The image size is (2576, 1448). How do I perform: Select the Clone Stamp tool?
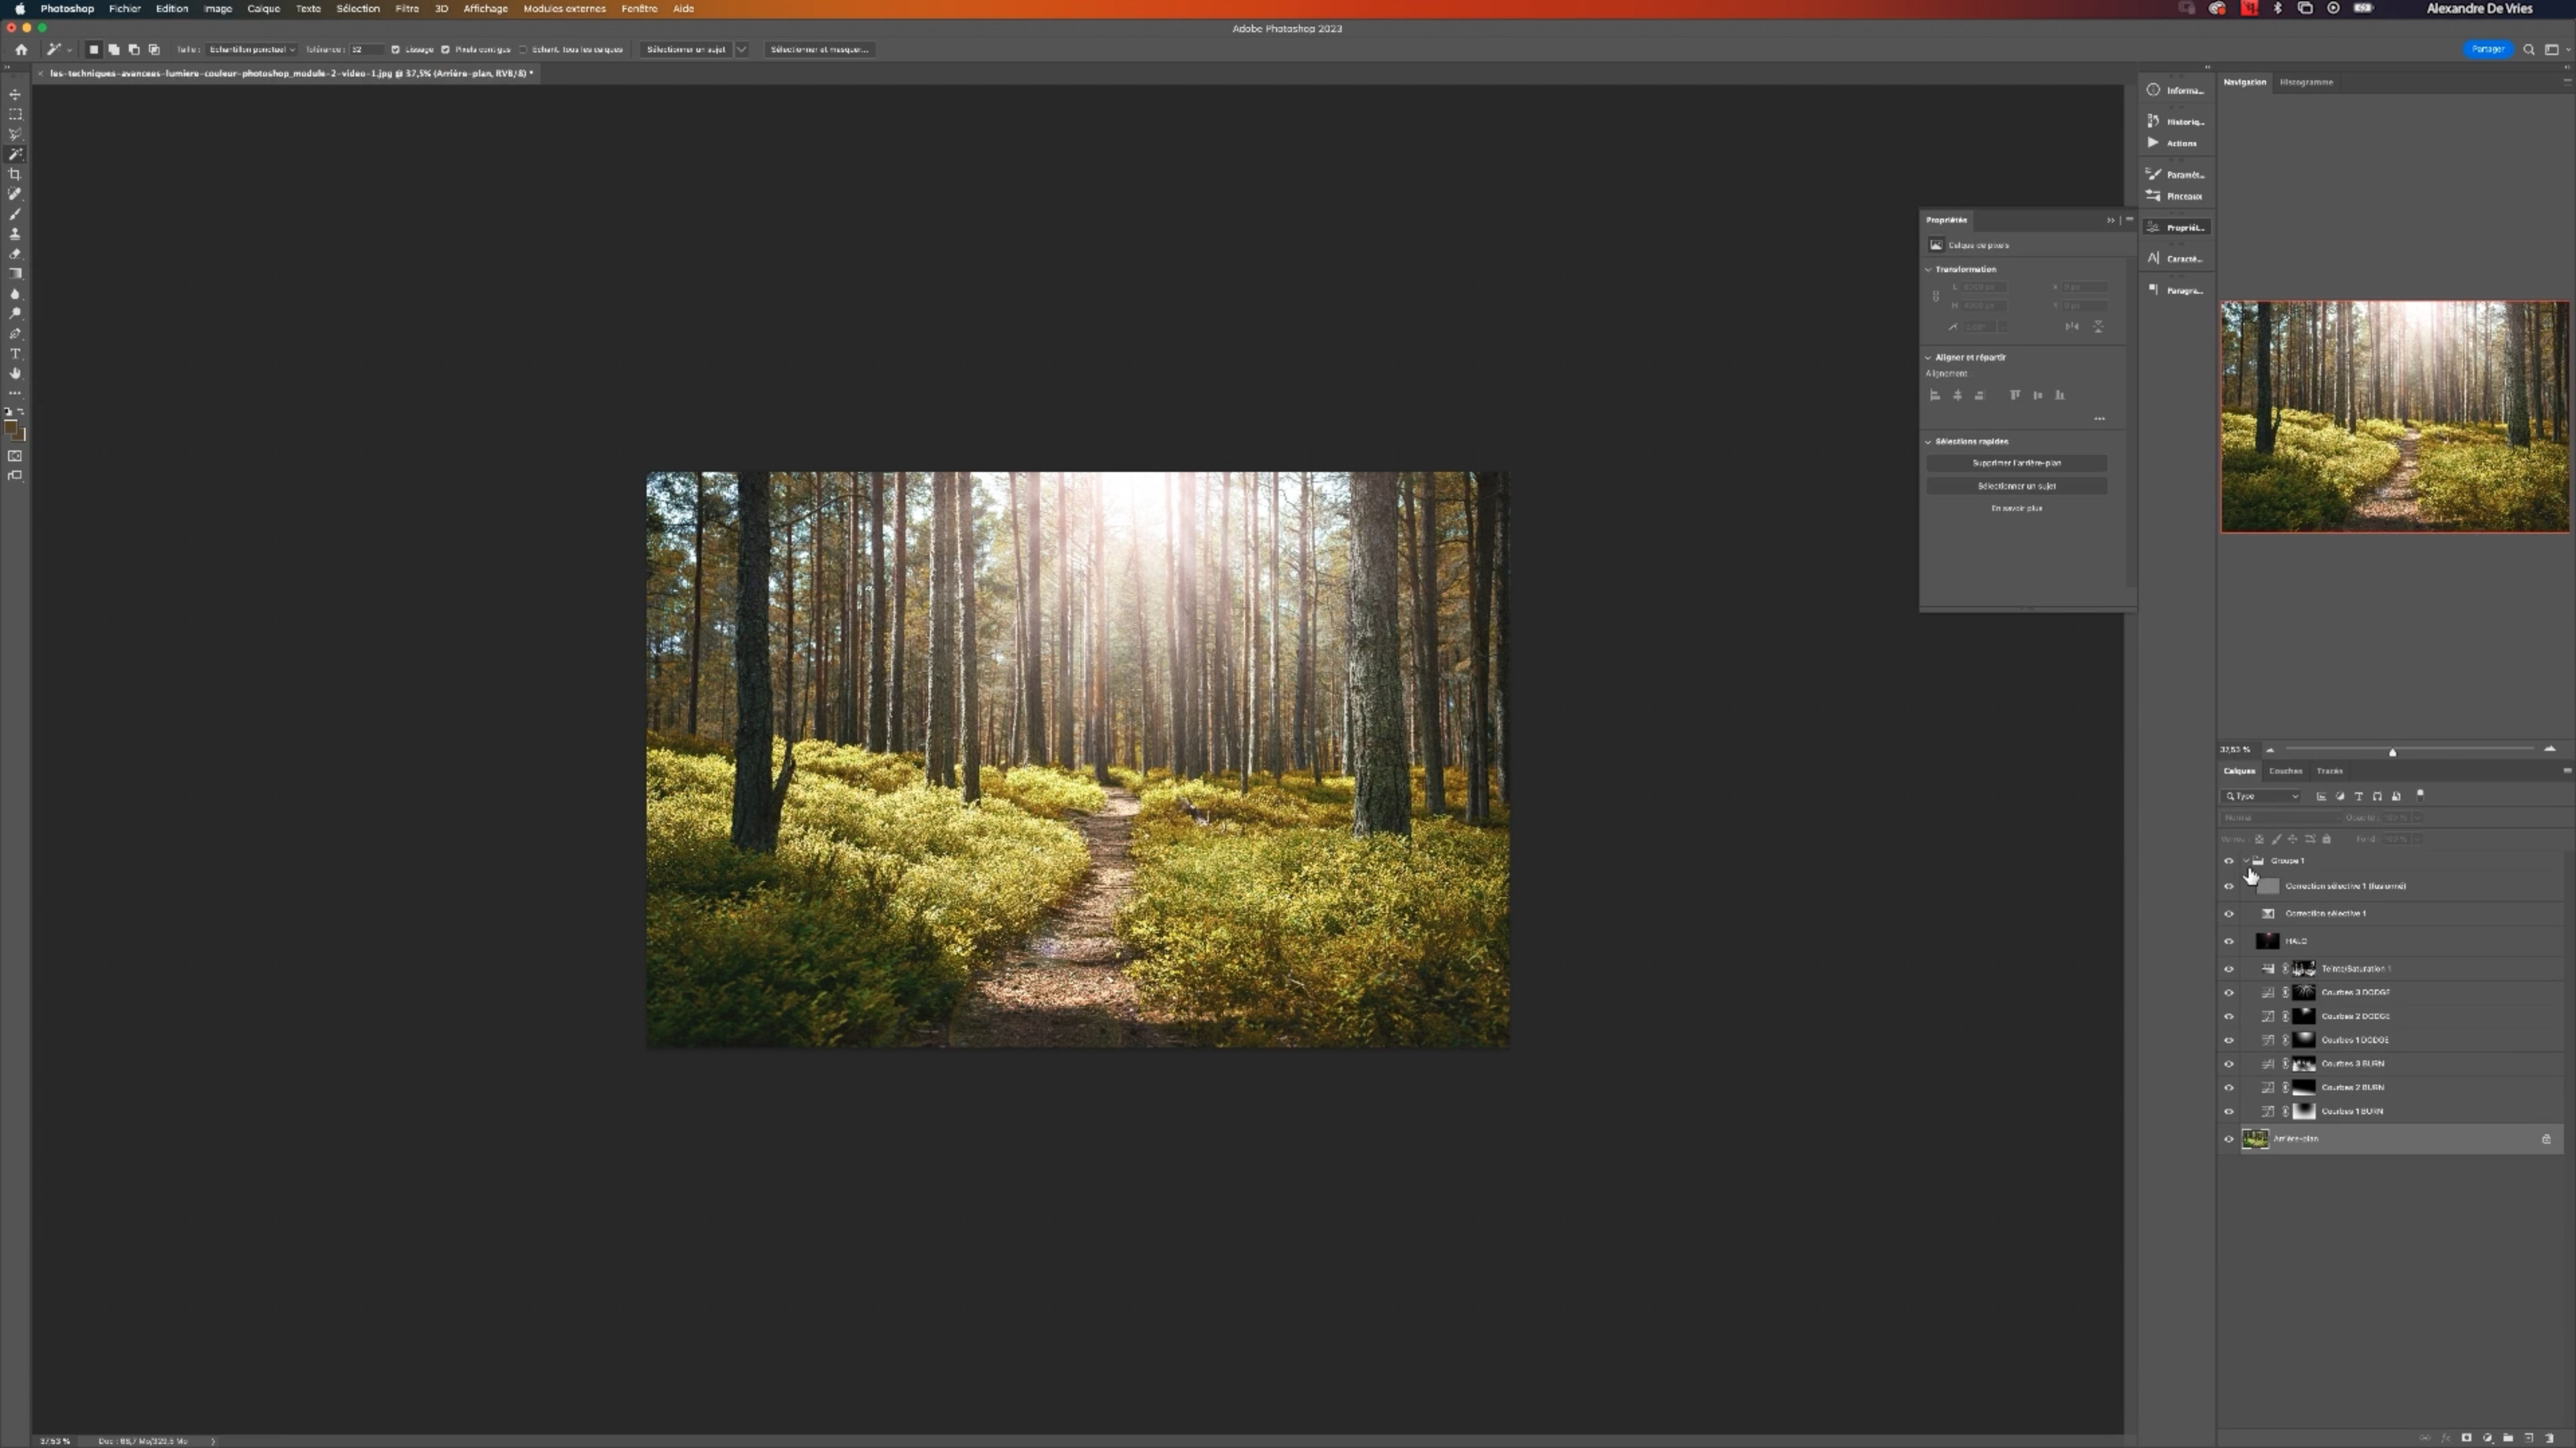[x=15, y=234]
